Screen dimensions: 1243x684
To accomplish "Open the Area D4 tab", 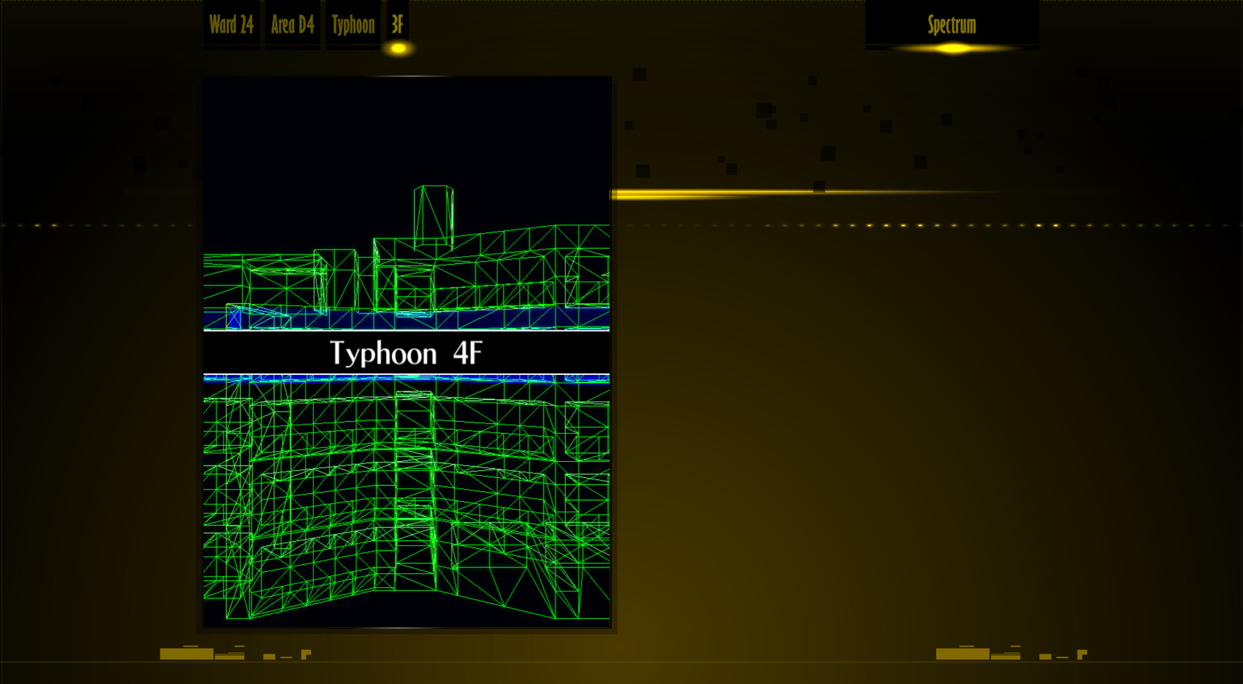I will tap(292, 25).
